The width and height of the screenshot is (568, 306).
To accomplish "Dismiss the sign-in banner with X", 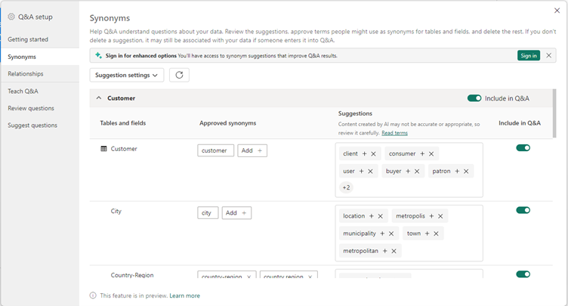I will [x=549, y=55].
